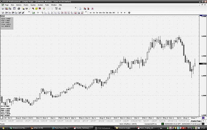Select the arrow pointer tool
207x130 pixels.
[42, 13]
